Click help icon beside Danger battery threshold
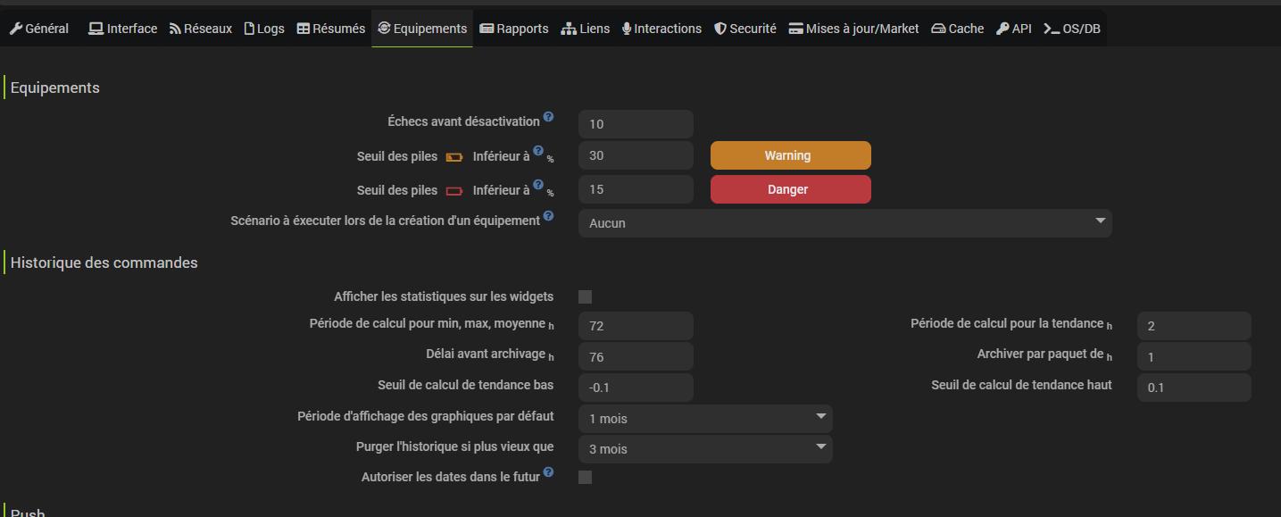The image size is (1281, 517). 538,186
